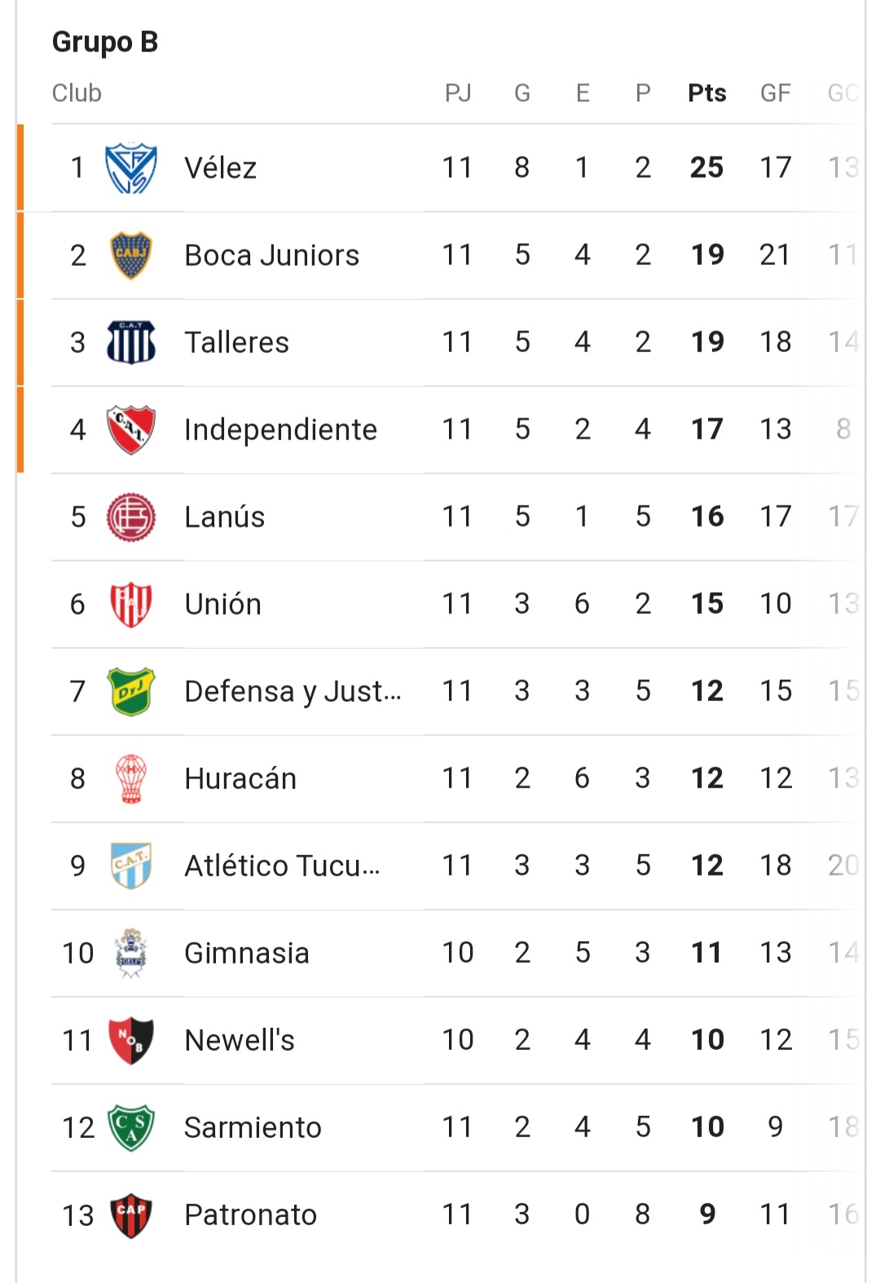This screenshot has height=1283, width=880.
Task: Select the Talleres striped crest
Action: pos(131,342)
